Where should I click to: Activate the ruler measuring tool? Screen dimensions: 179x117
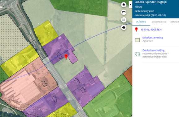pyautogui.click(x=124, y=12)
